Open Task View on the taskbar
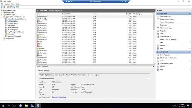 [14, 106]
